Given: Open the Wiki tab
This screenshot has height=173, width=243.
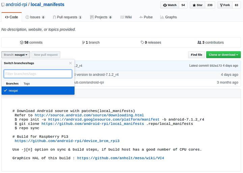Looking at the screenshot, I should click(x=126, y=17).
